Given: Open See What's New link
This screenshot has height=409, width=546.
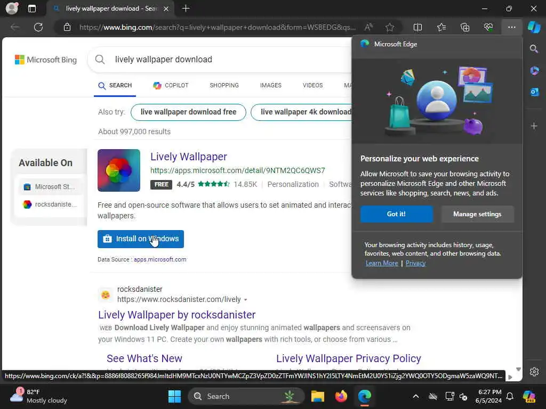Looking at the screenshot, I should (x=144, y=358).
